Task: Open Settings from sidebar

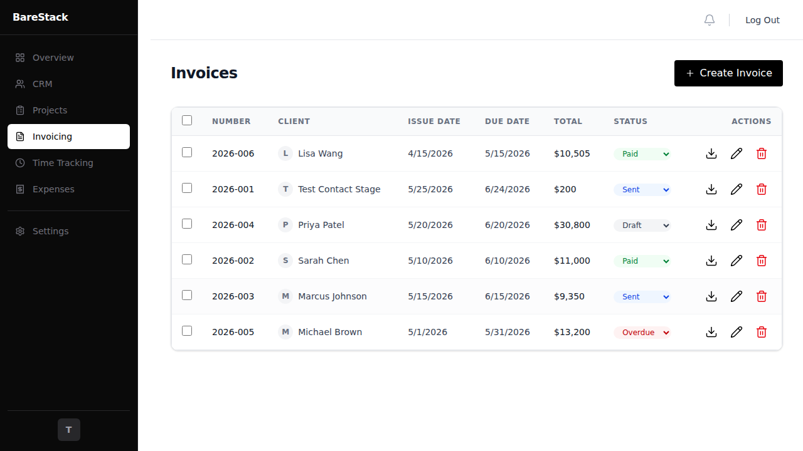Action: [68, 231]
